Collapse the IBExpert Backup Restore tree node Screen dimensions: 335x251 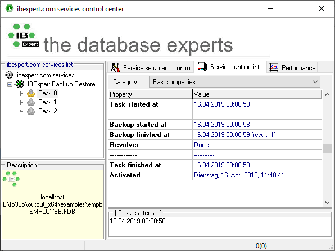point(10,85)
